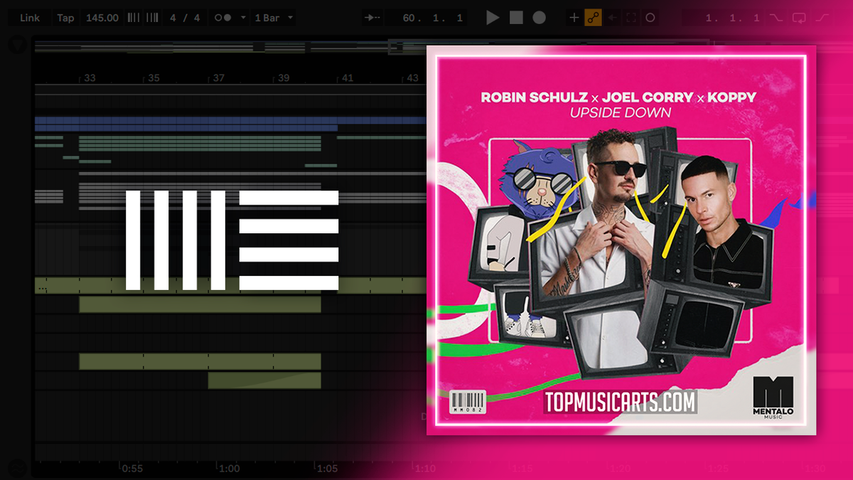The image size is (853, 480).
Task: Click the nudge tempo down icon
Action: tap(132, 17)
